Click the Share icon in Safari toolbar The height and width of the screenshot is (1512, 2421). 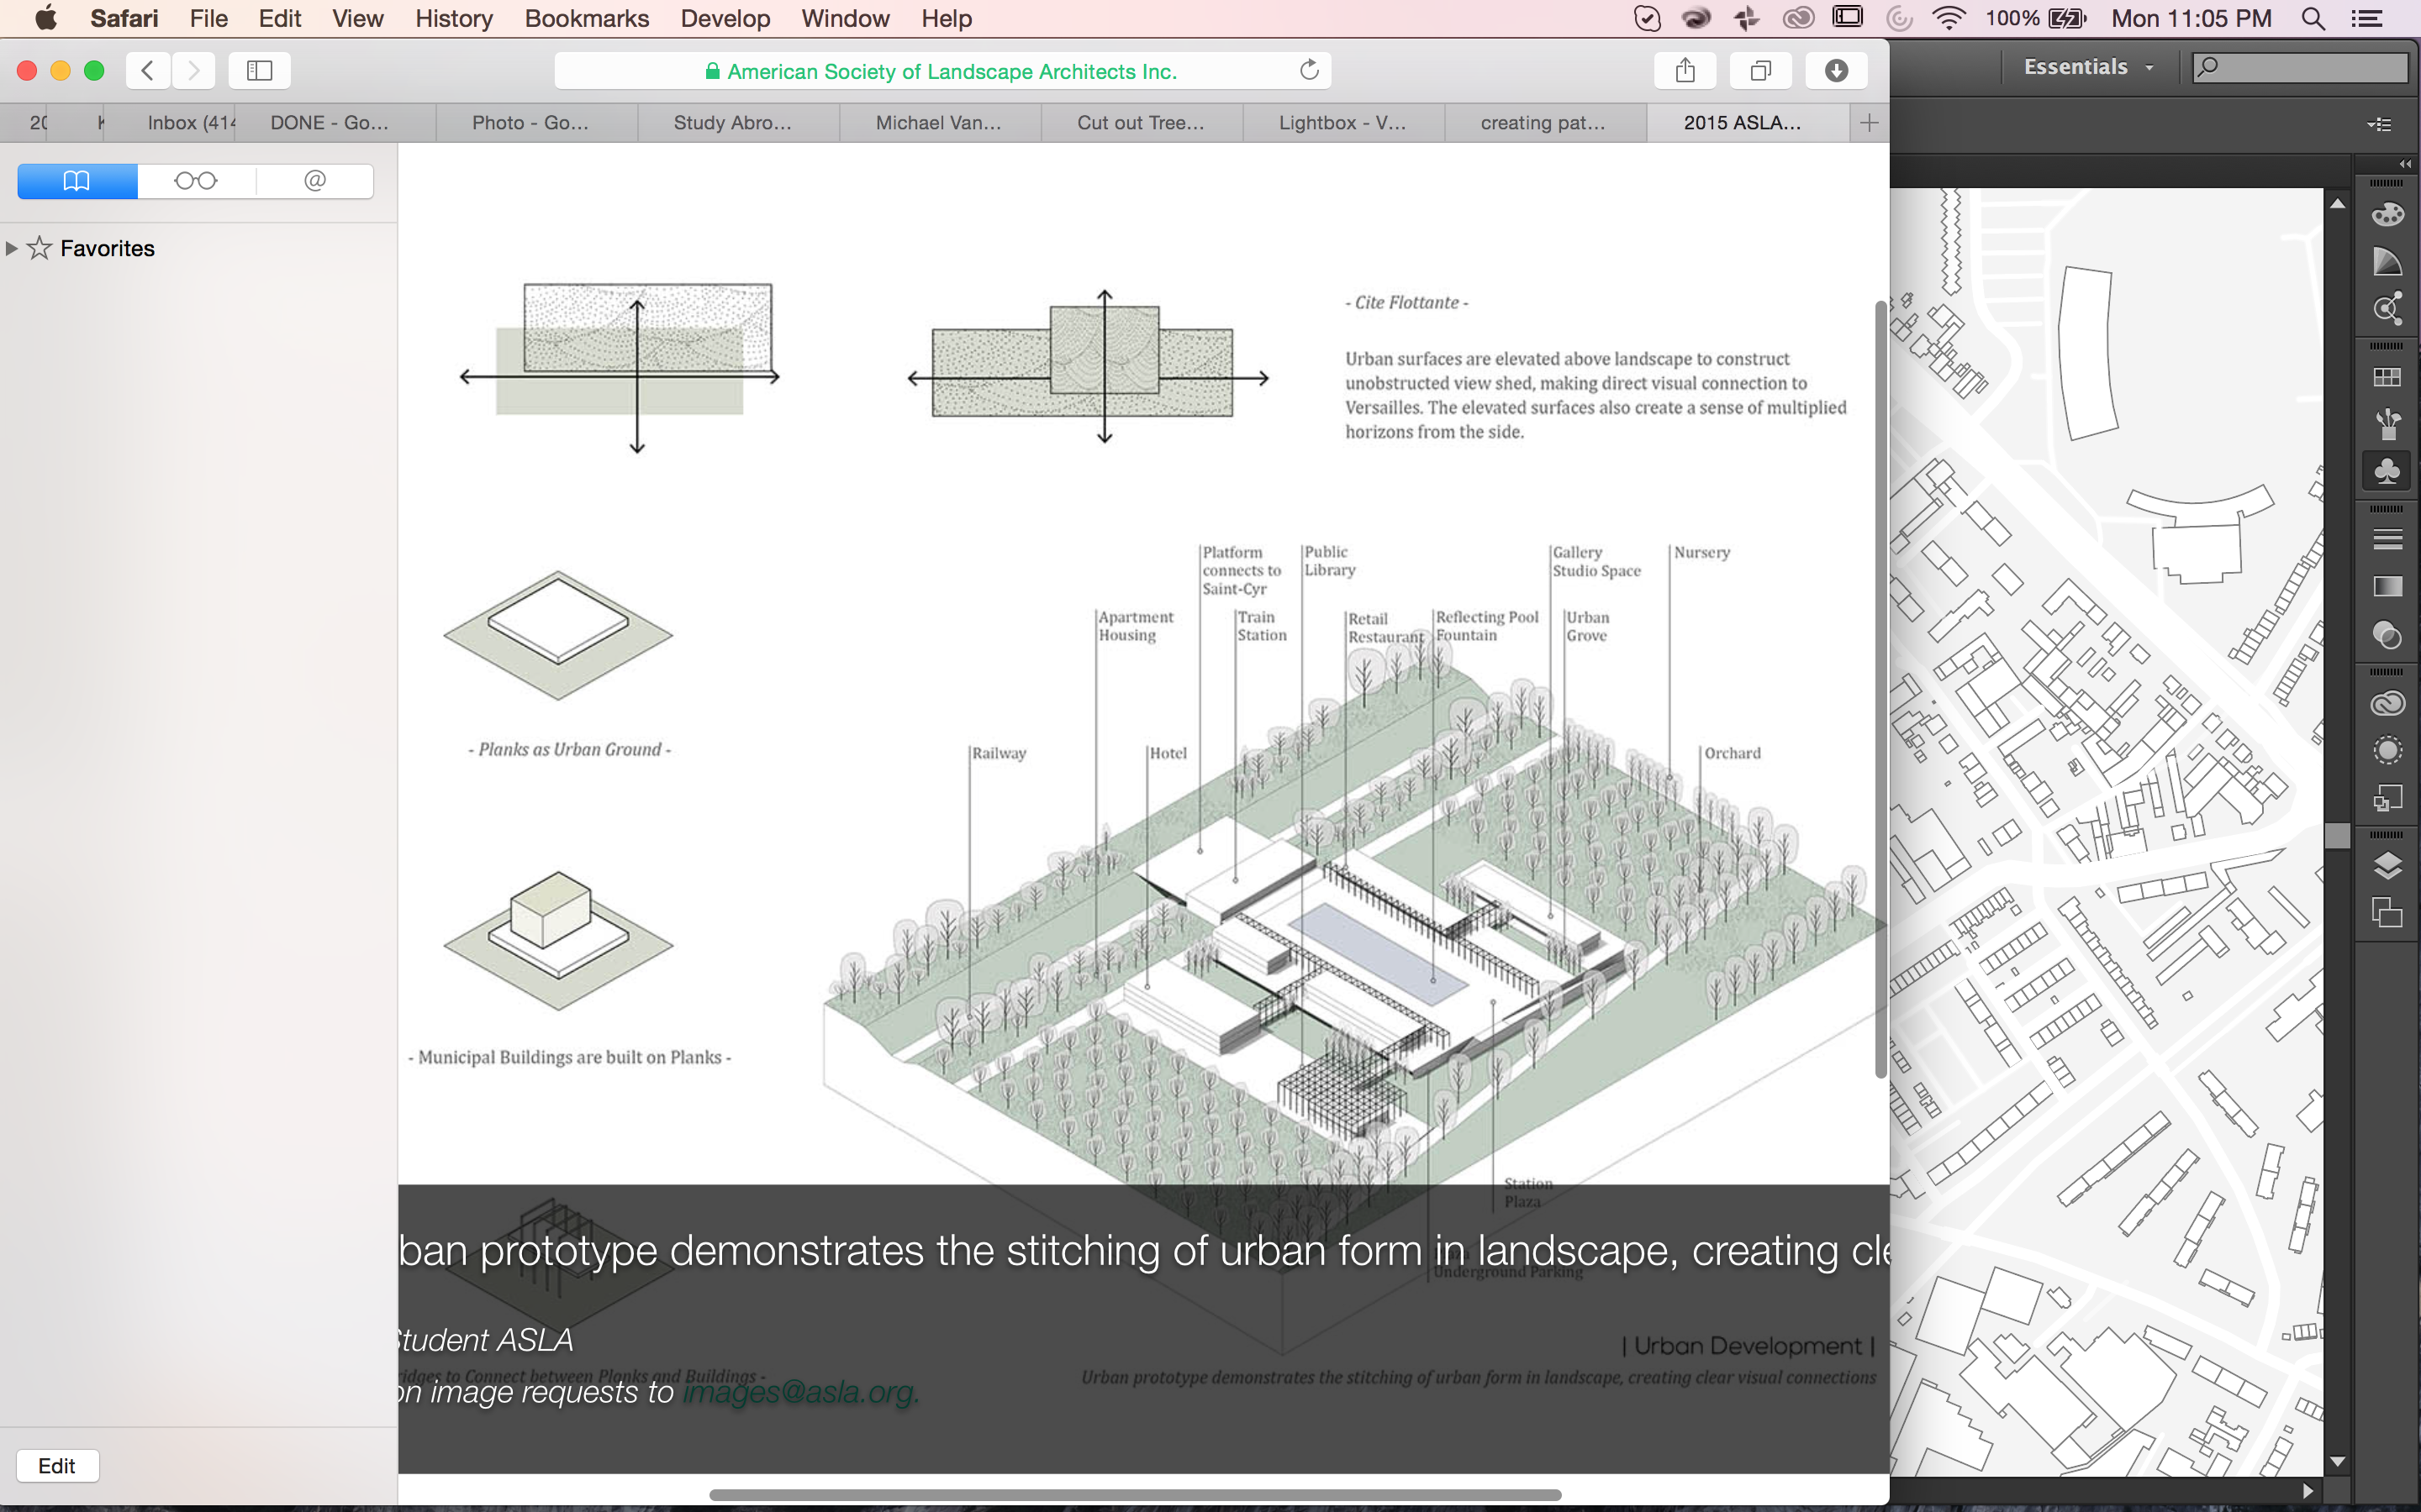1685,71
